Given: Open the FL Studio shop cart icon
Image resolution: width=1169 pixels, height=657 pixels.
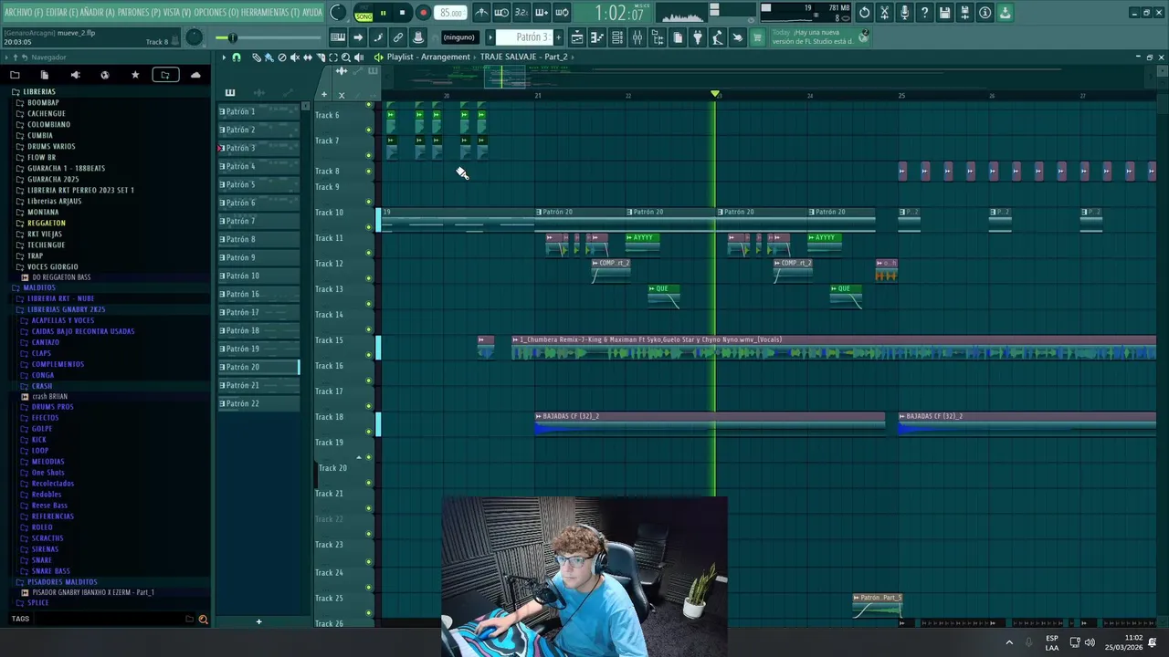Looking at the screenshot, I should coord(757,37).
